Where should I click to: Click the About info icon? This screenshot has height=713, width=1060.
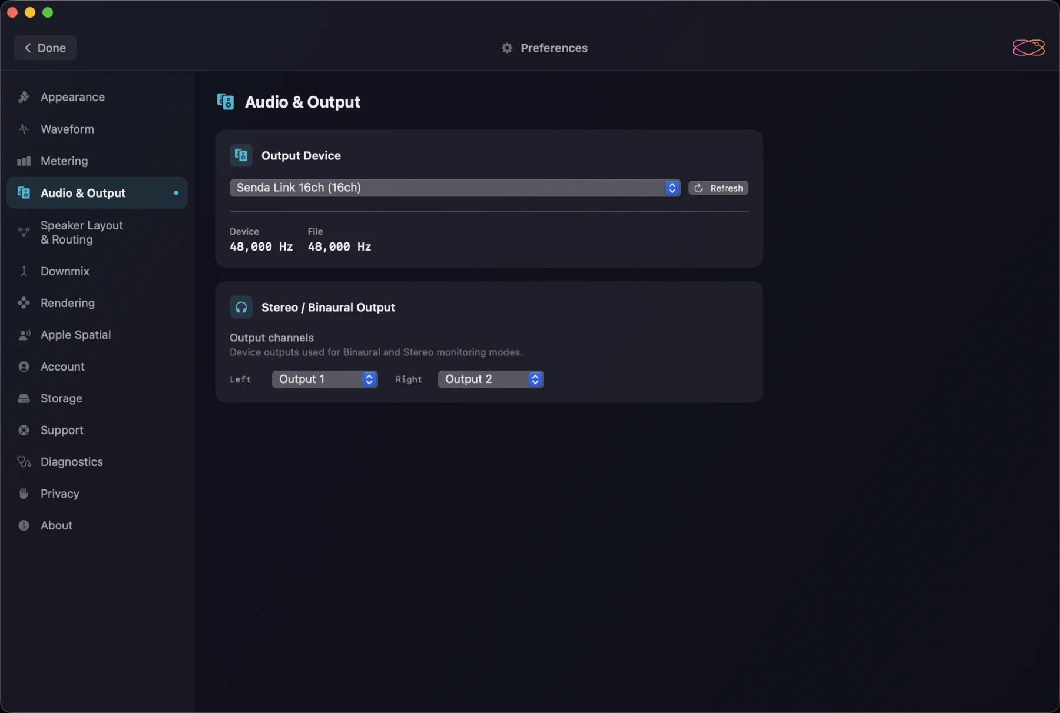click(x=24, y=525)
